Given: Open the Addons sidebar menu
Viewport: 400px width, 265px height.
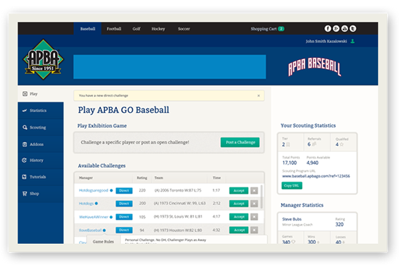Looking at the screenshot, I should tap(41, 144).
